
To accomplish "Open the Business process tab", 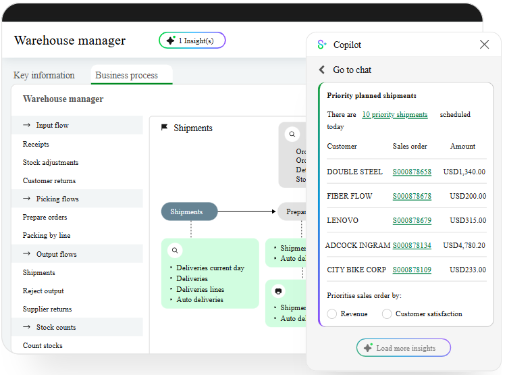I will click(126, 75).
